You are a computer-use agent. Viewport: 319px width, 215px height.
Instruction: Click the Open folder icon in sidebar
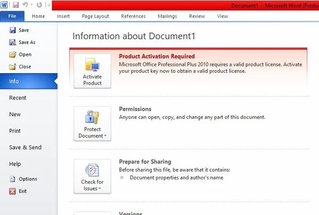click(13, 55)
